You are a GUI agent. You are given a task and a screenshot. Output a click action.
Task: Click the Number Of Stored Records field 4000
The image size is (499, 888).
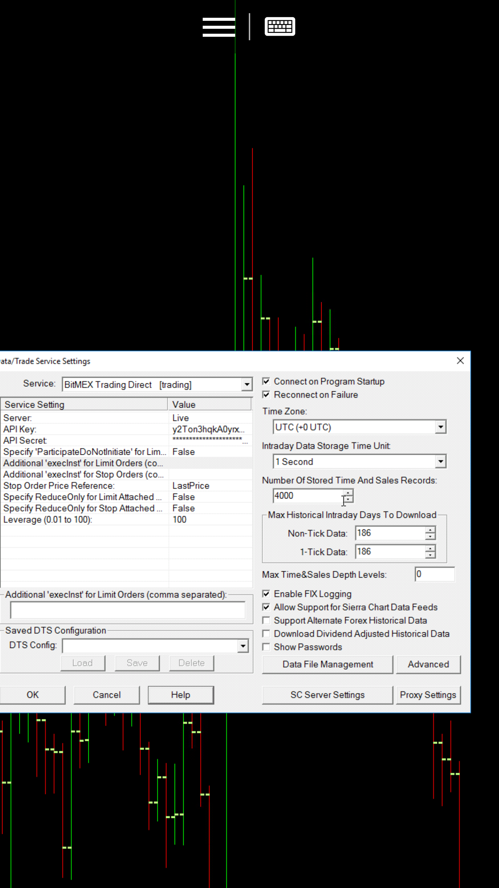(x=308, y=496)
